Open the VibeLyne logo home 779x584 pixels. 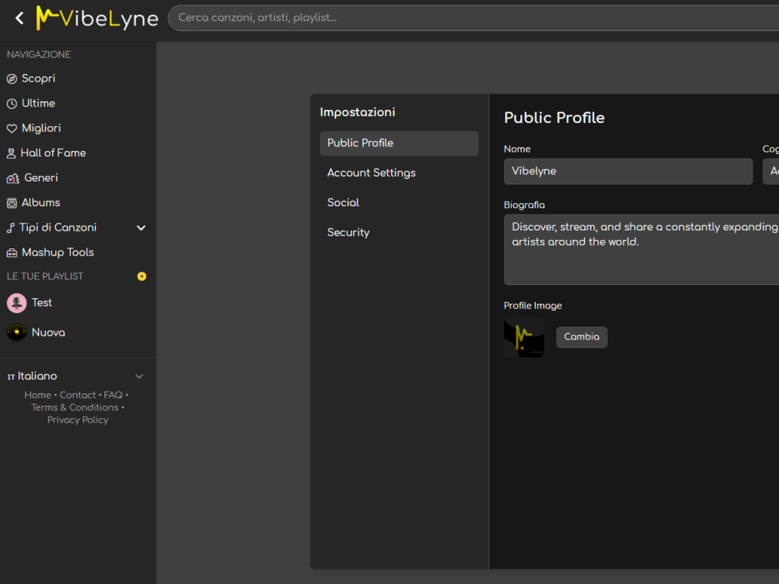coord(97,19)
